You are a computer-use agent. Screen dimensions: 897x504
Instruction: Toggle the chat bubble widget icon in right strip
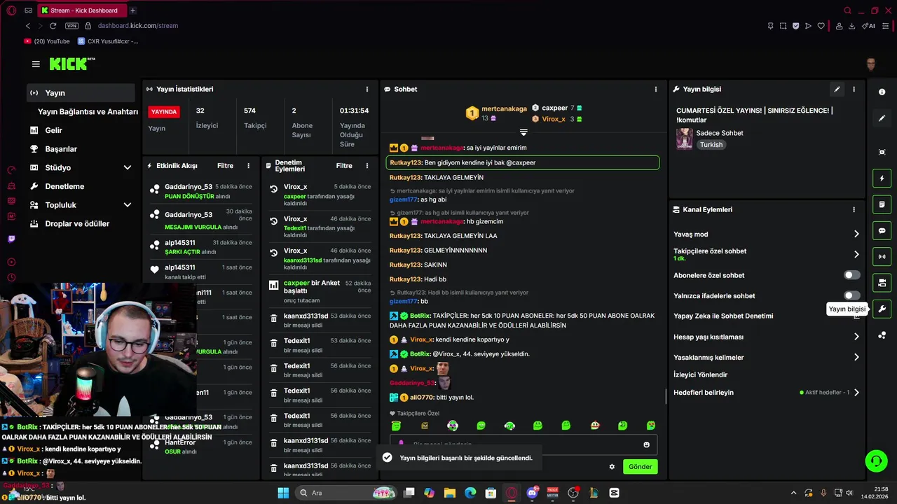click(x=882, y=230)
